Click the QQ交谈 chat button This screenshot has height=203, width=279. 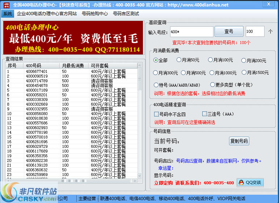coord(250,182)
